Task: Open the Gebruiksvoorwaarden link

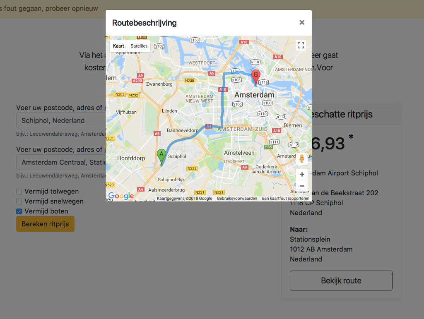Action: tap(237, 198)
